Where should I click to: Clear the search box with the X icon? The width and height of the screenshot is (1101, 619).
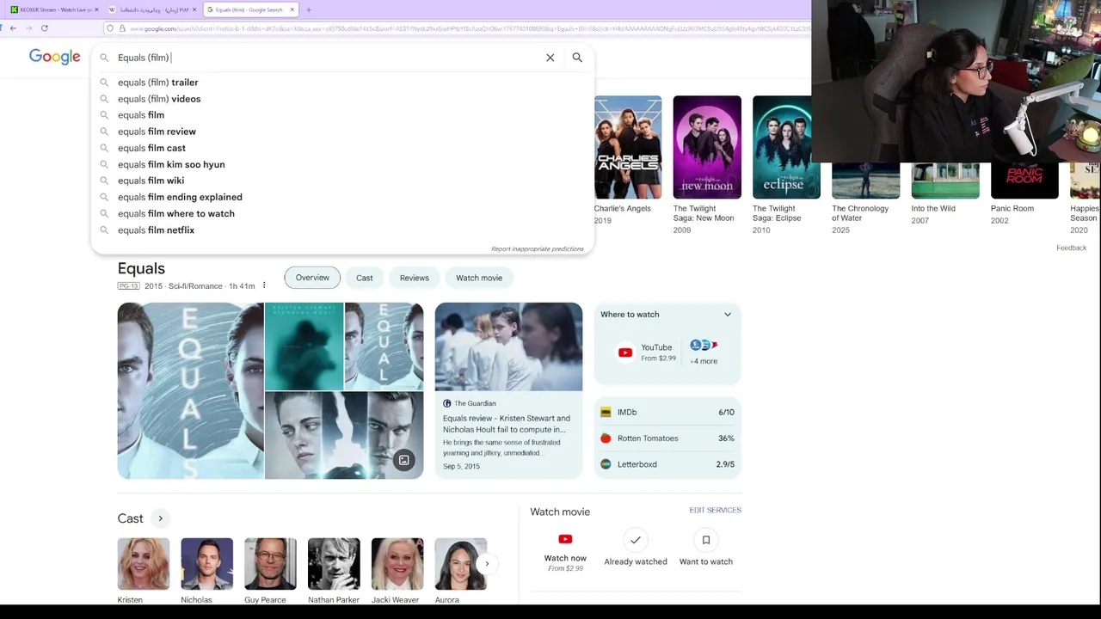click(x=550, y=58)
